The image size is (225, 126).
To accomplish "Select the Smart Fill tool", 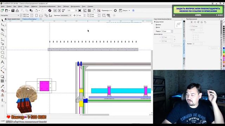I will coord(2,95).
